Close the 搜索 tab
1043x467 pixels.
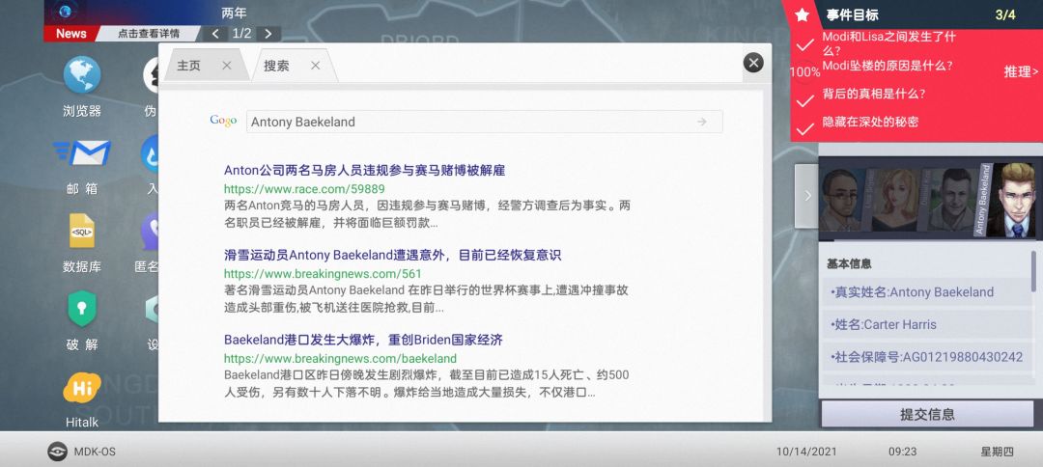coord(315,65)
